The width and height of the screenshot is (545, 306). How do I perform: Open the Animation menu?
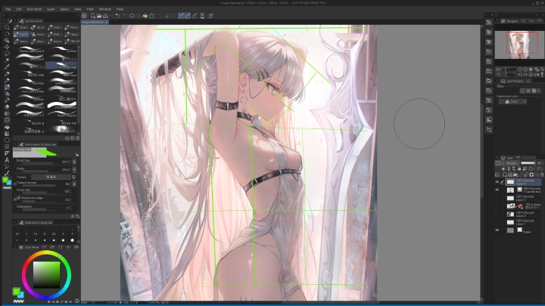point(34,9)
